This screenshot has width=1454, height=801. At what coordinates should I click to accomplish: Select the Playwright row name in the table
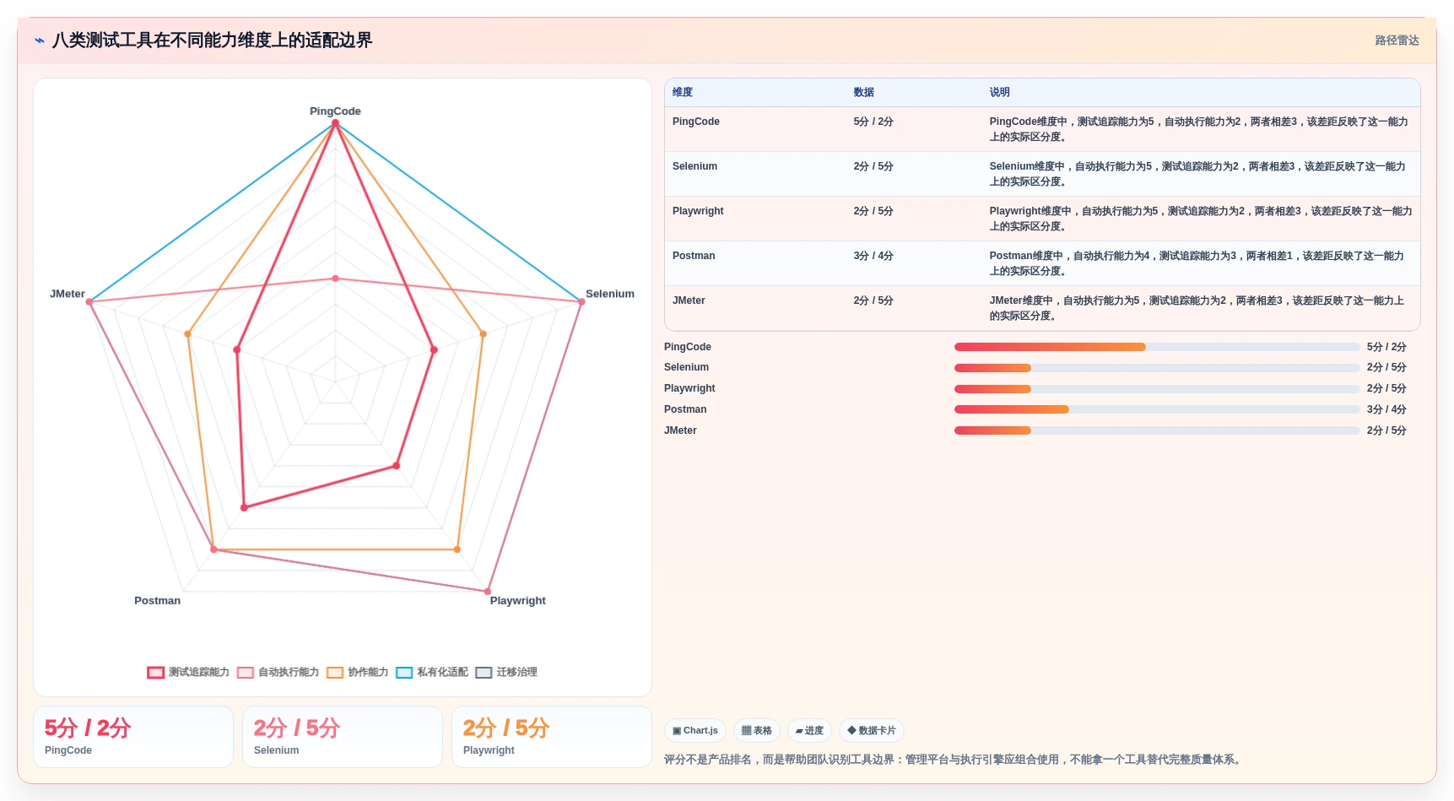click(698, 211)
